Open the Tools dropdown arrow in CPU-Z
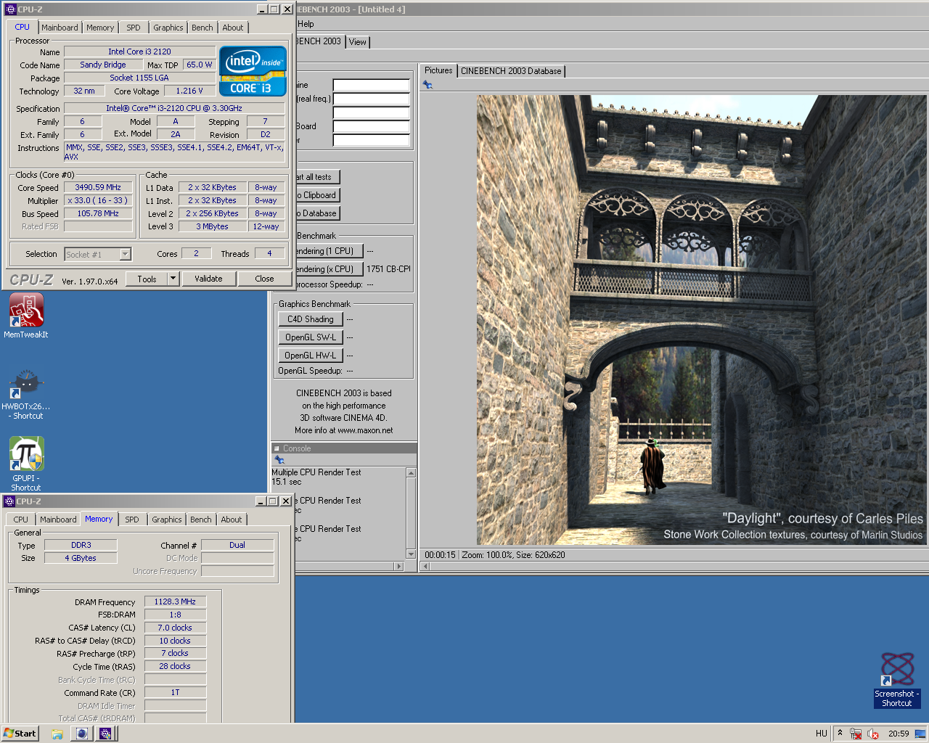This screenshot has width=929, height=743. point(173,279)
